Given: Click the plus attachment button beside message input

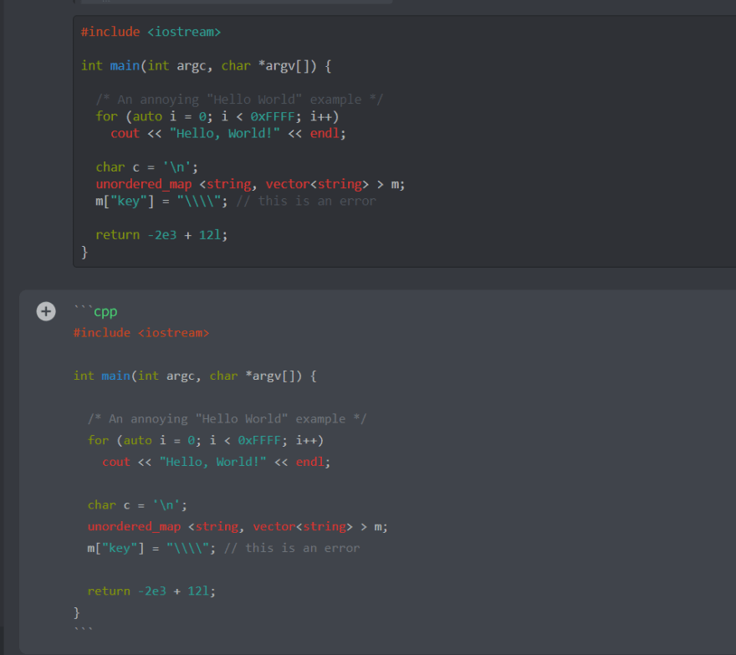Looking at the screenshot, I should point(46,311).
